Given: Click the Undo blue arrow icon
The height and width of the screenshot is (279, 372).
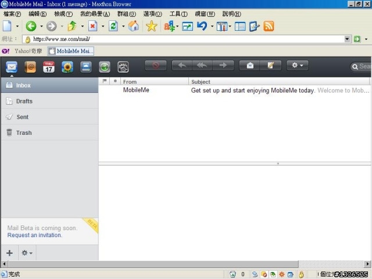Looking at the screenshot, I should [202, 26].
